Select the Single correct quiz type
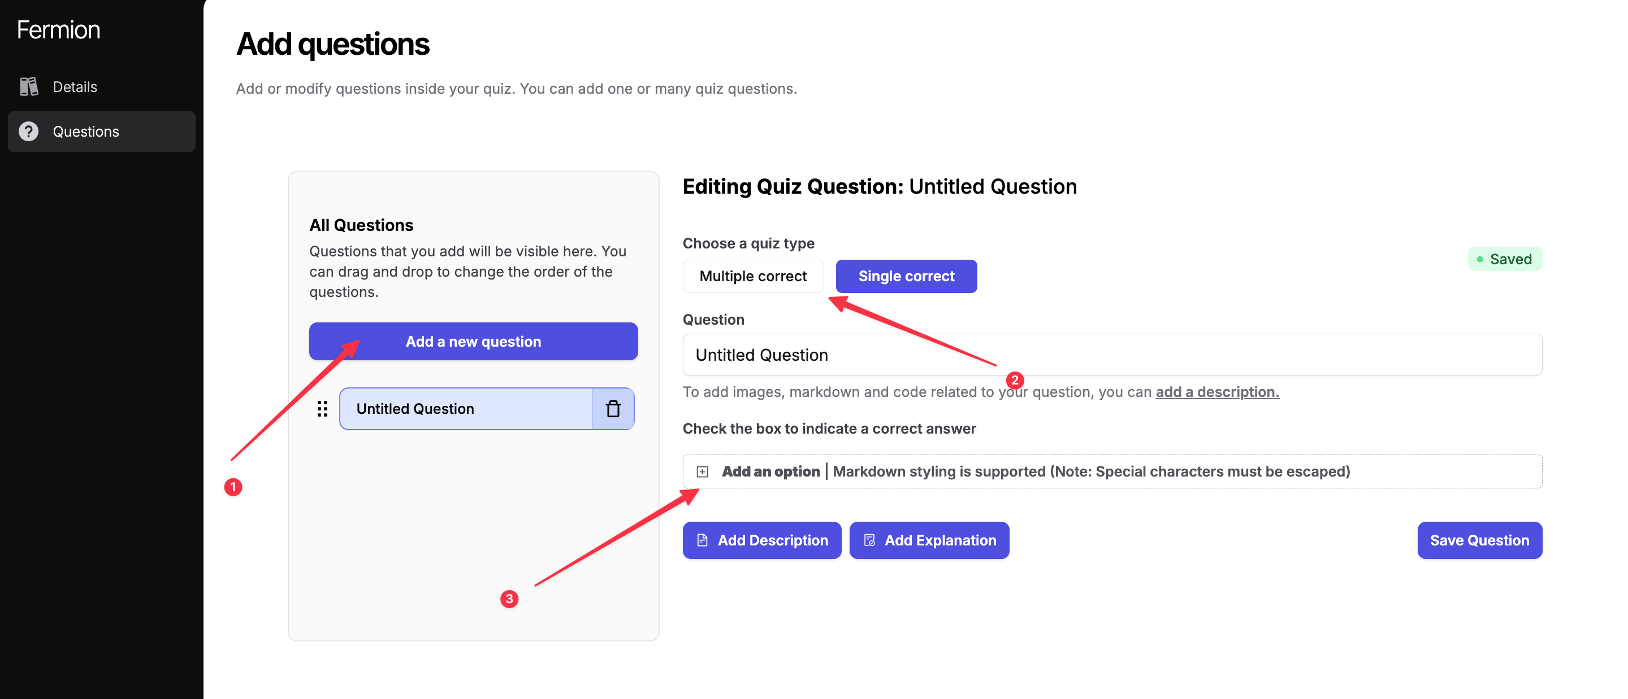Screen dimensions: 1628x699 (x=906, y=276)
